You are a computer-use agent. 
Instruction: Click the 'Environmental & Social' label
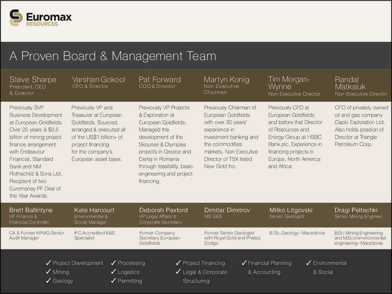(x=330, y=268)
